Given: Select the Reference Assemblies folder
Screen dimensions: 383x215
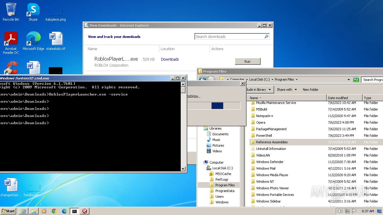Looking at the screenshot, I should click(x=272, y=142).
